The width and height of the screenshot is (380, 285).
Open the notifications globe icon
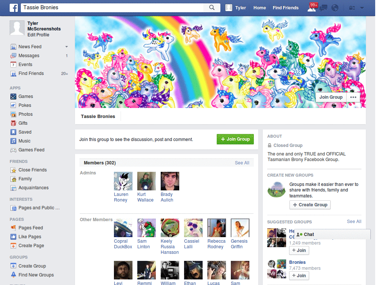[335, 8]
